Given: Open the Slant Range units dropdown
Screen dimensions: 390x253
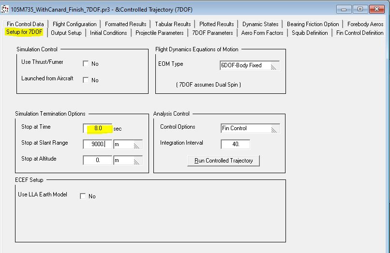Looking at the screenshot, I should click(128, 144).
